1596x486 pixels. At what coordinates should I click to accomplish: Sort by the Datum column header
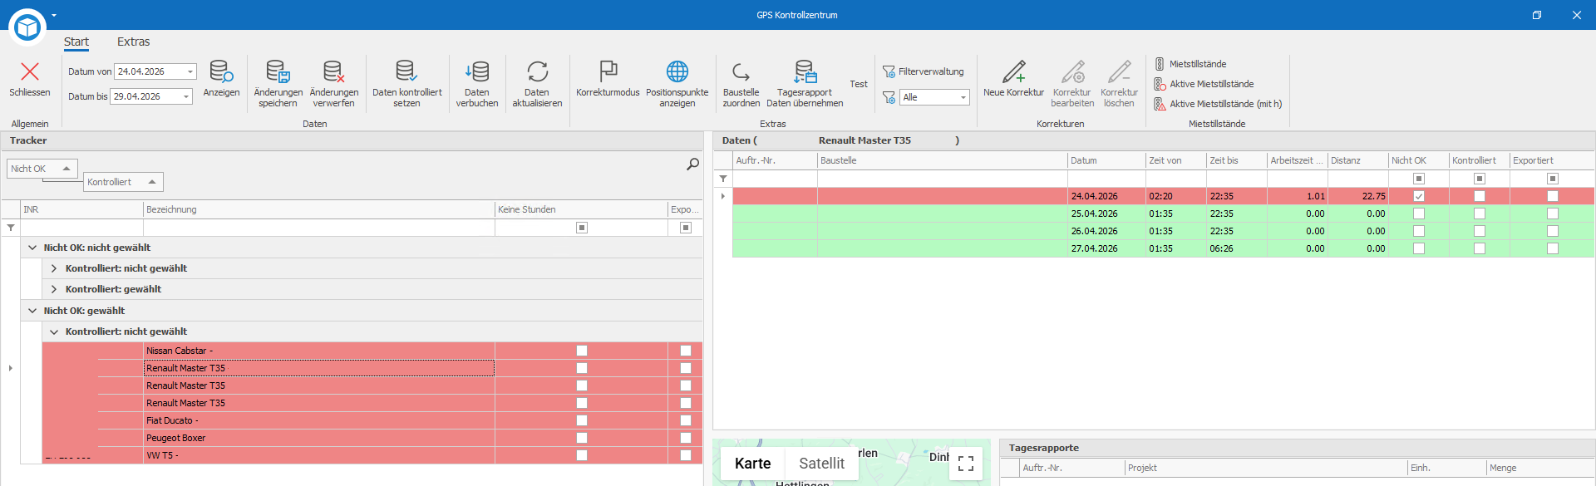1106,160
